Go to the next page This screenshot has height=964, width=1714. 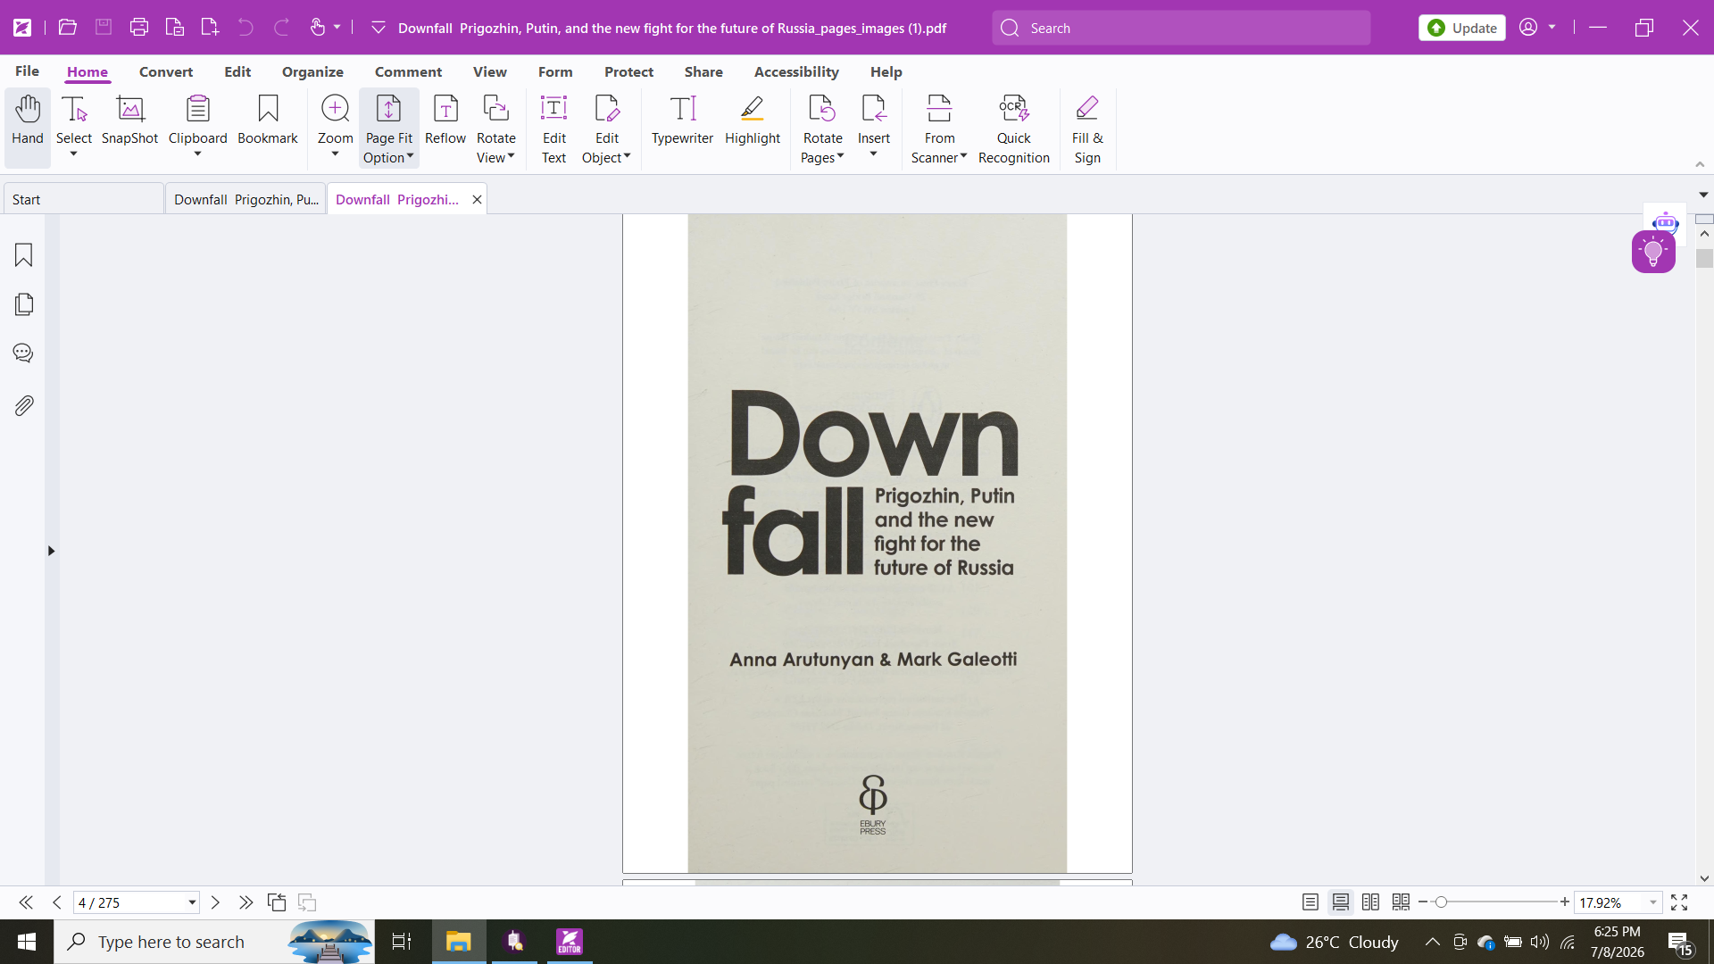[215, 902]
